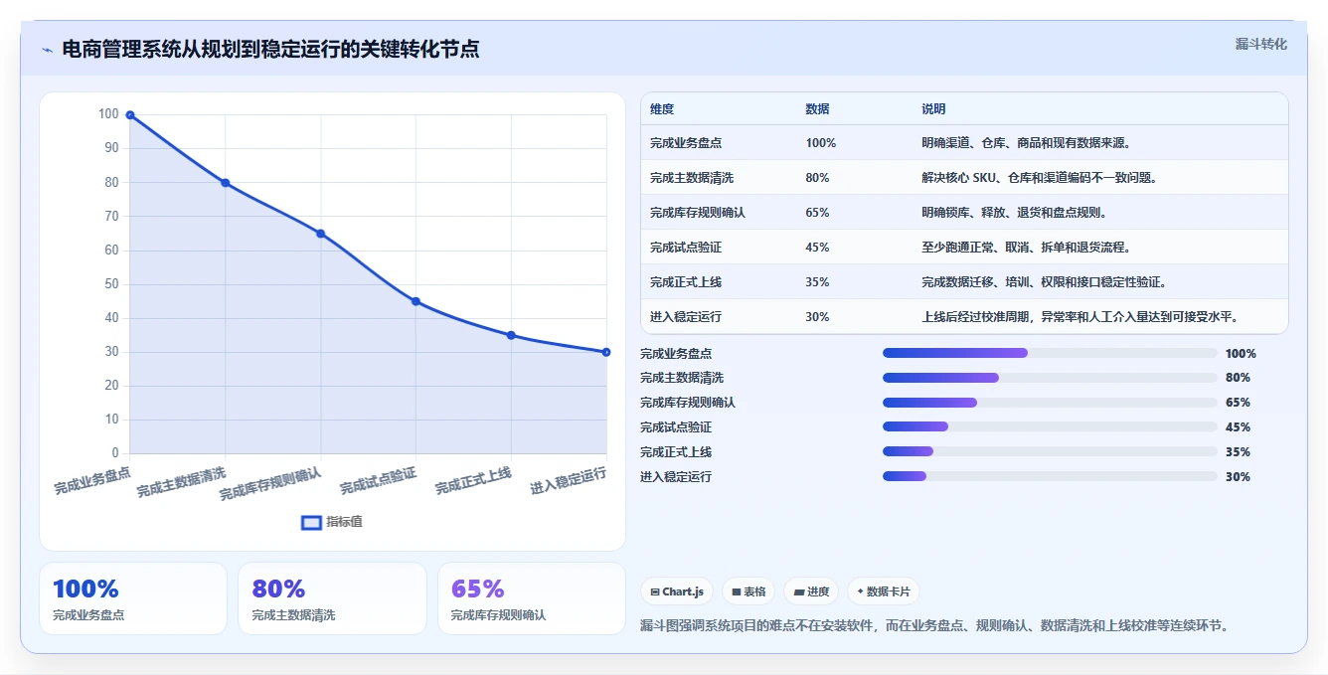This screenshot has height=675, width=1328.
Task: Click the chart data point at 65
Action: click(x=320, y=234)
